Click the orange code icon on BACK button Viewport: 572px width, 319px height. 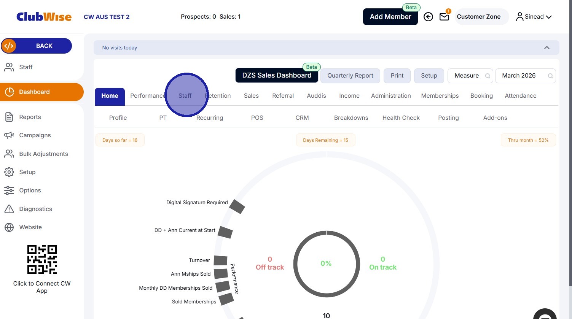click(9, 46)
